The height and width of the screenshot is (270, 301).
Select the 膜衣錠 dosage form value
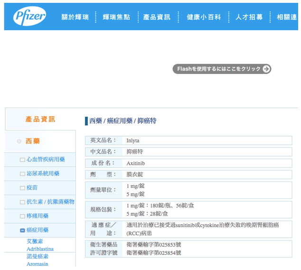click(134, 174)
